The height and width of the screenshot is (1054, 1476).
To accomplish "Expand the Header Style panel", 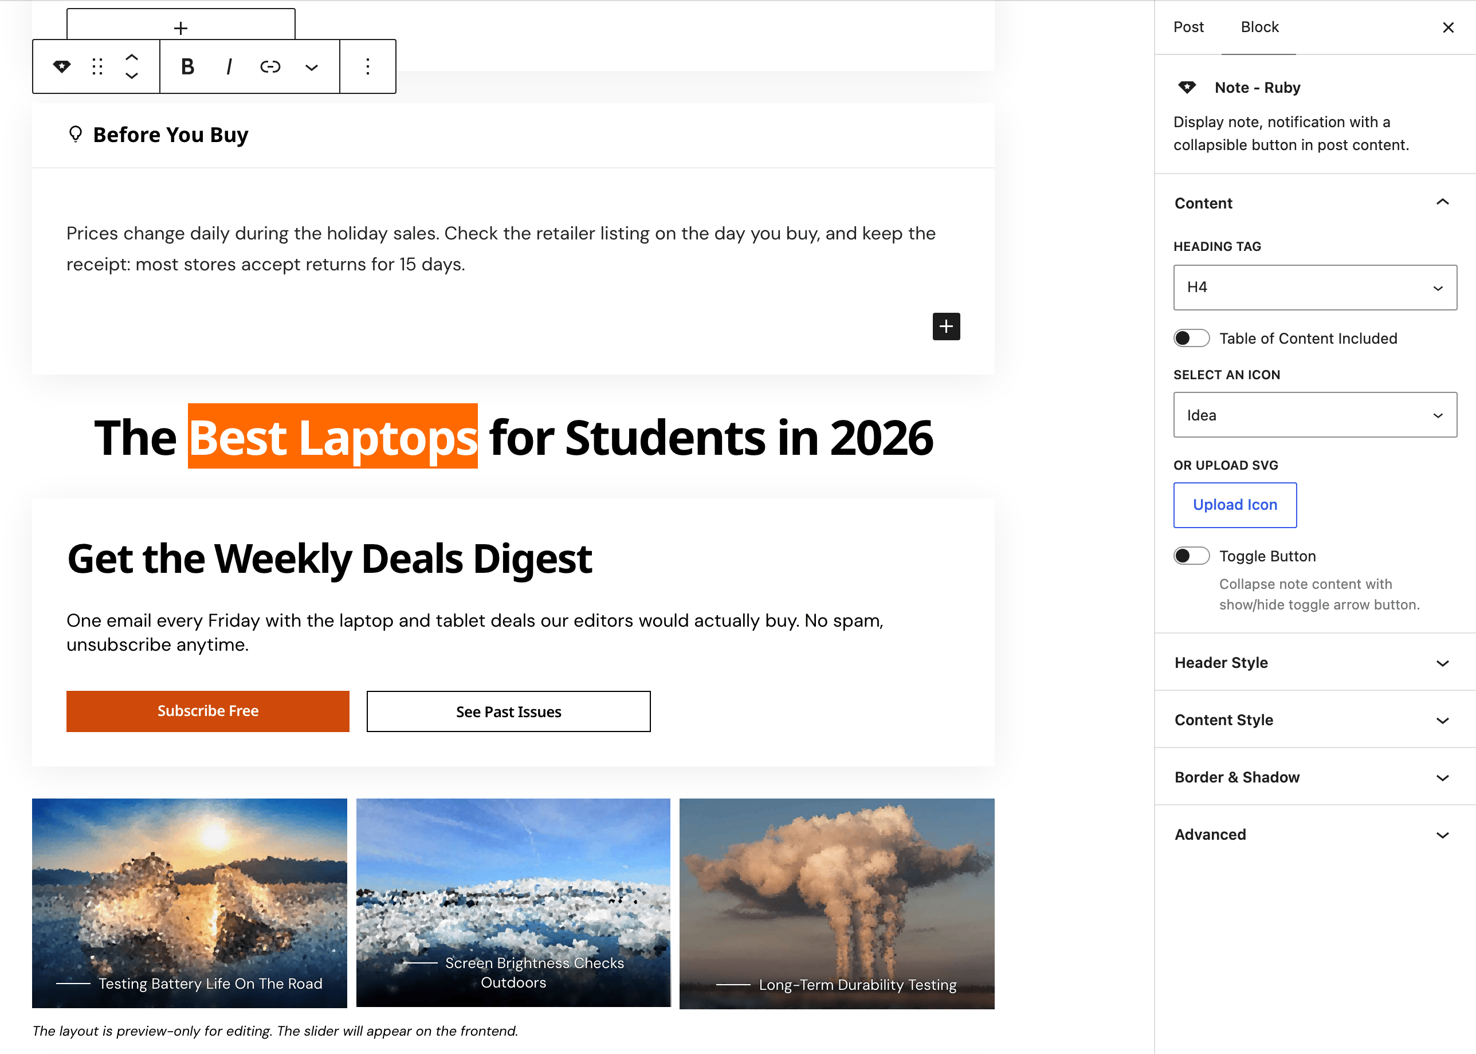I will coord(1315,663).
